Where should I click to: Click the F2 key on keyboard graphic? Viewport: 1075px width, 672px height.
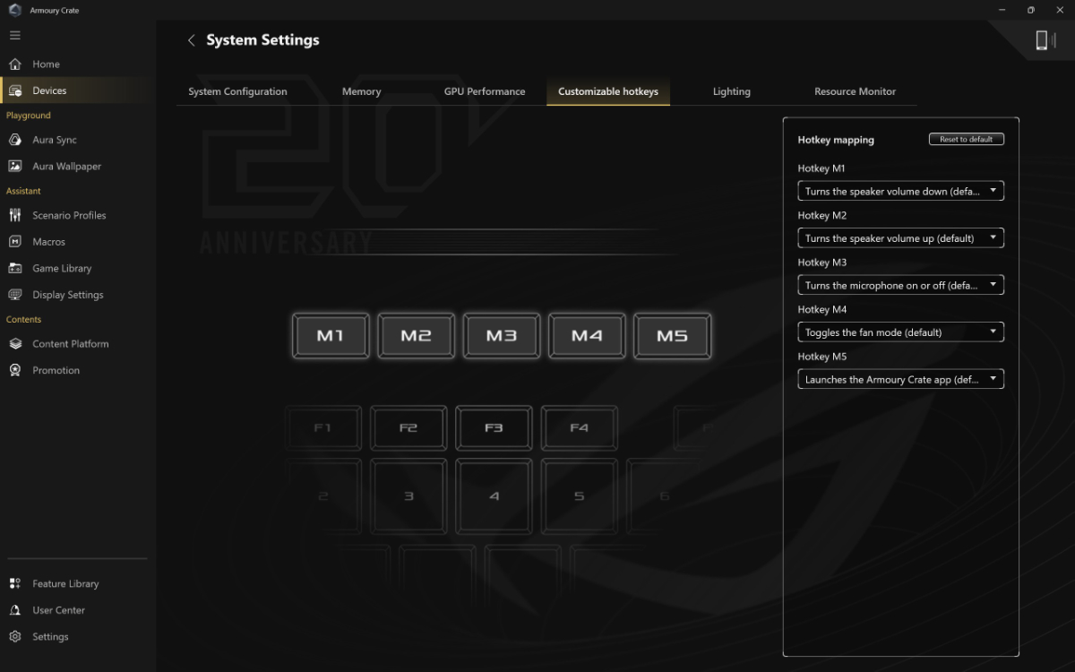(x=408, y=428)
